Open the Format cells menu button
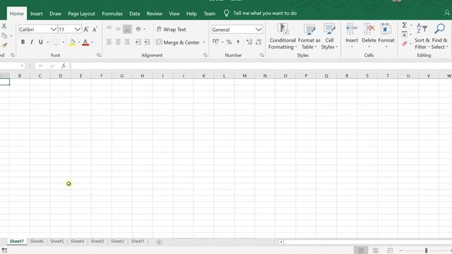Screen dimensions: 452x254 pyautogui.click(x=386, y=36)
